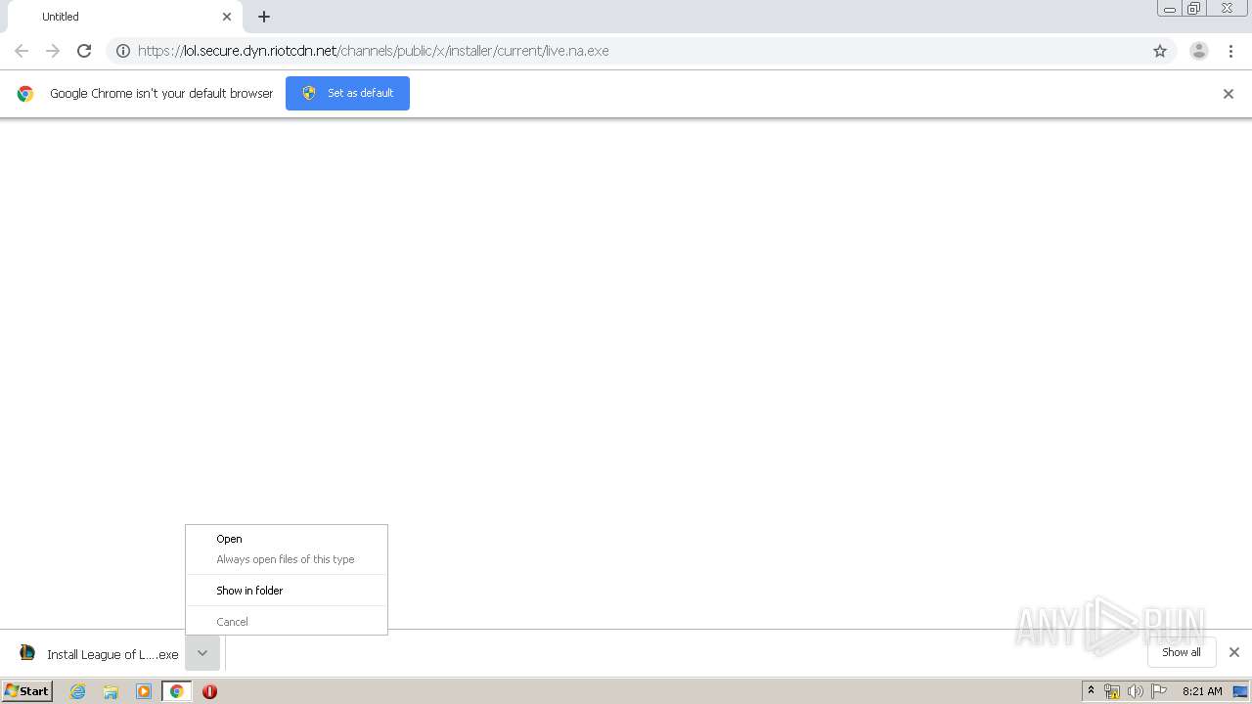This screenshot has width=1252, height=704.
Task: Open Windows Media Player from taskbar
Action: point(144,691)
